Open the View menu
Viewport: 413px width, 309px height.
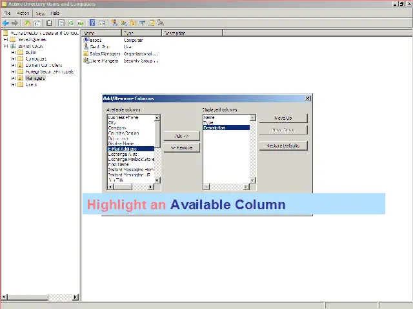(40, 13)
